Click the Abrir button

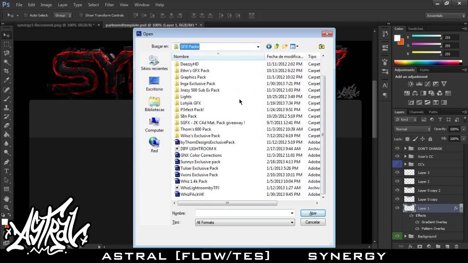coord(313,213)
